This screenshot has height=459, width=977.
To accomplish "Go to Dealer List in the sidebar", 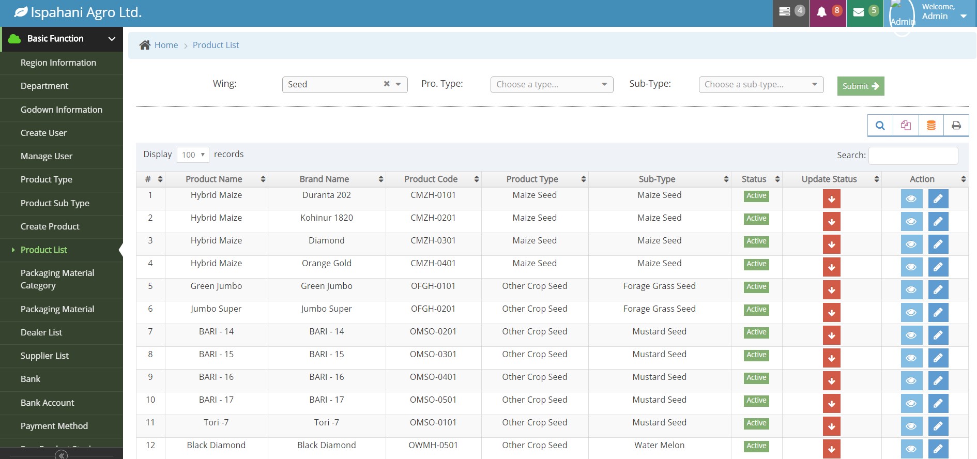I will [x=41, y=332].
